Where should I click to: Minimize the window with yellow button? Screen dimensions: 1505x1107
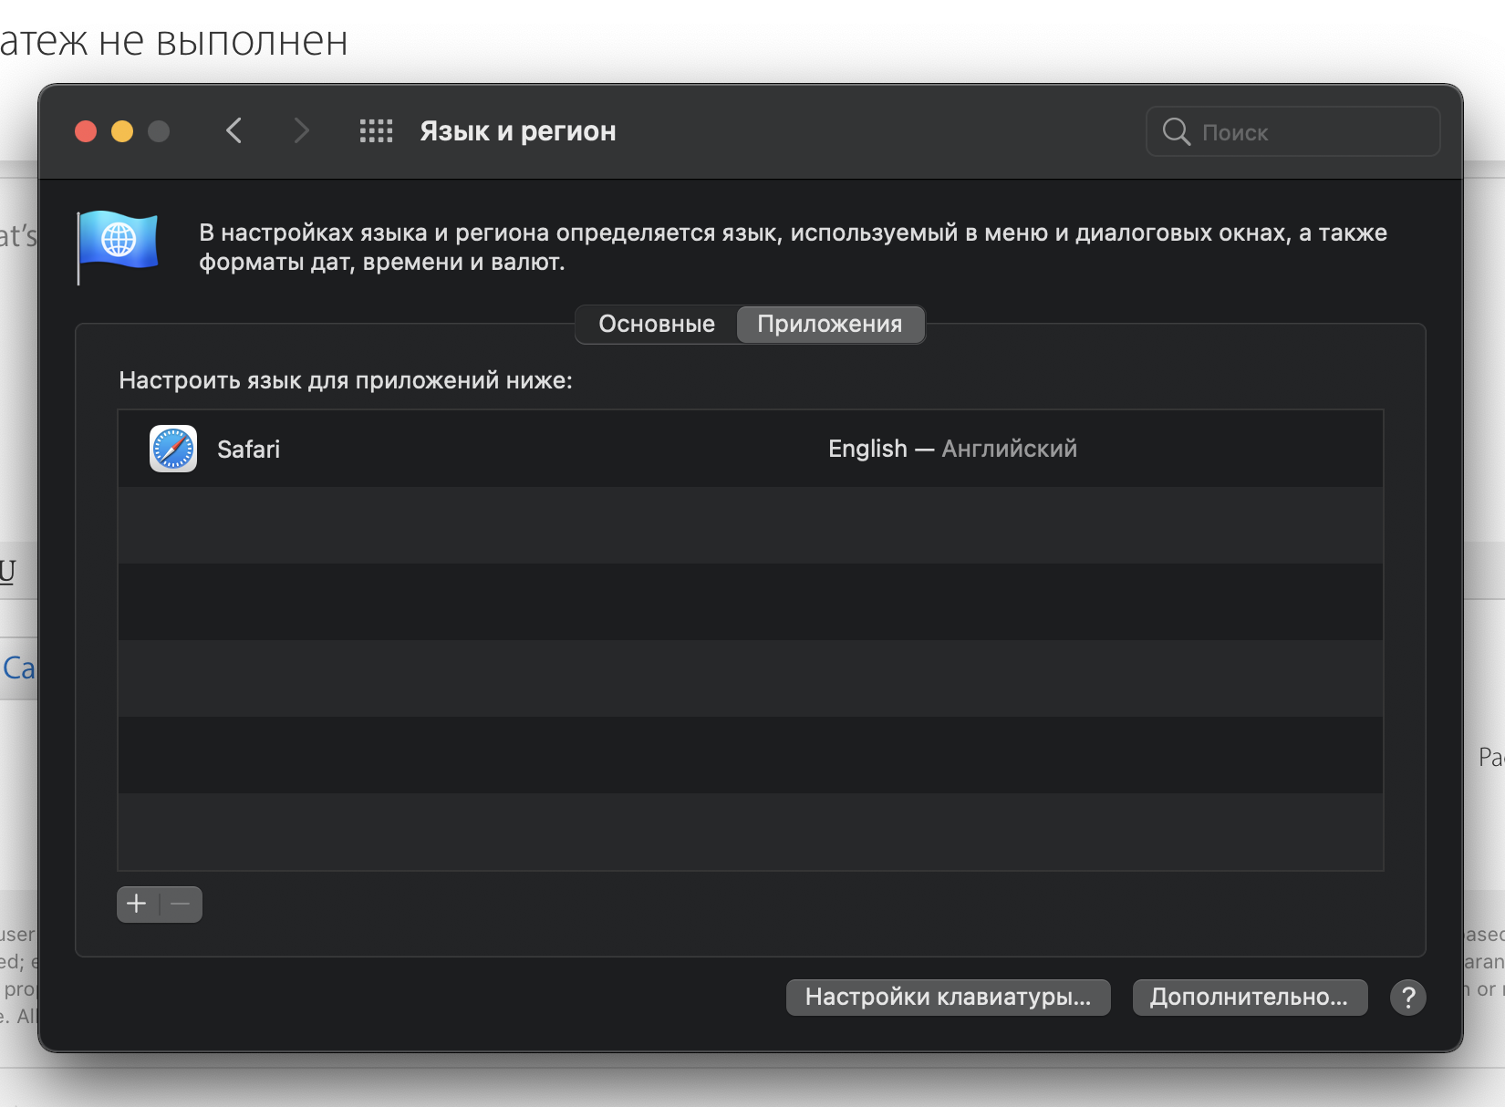tap(122, 131)
